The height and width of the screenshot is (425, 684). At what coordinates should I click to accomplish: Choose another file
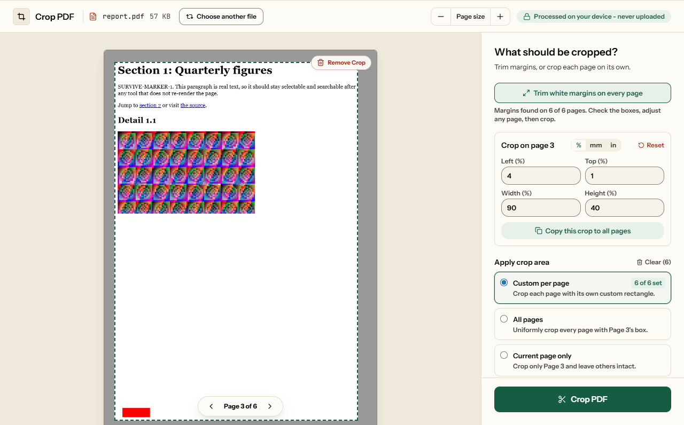[221, 17]
